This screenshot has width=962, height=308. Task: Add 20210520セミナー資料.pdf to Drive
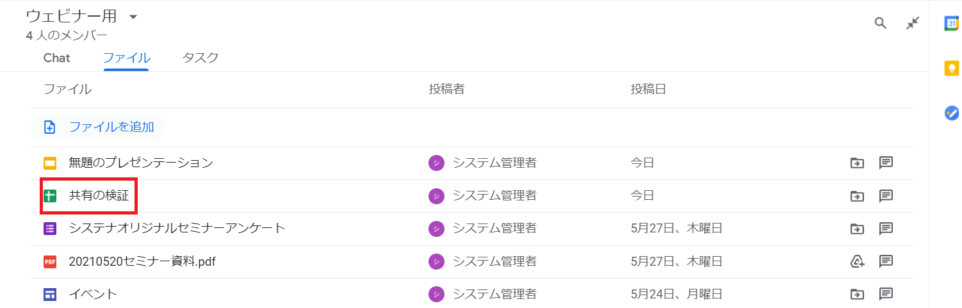[x=857, y=261]
